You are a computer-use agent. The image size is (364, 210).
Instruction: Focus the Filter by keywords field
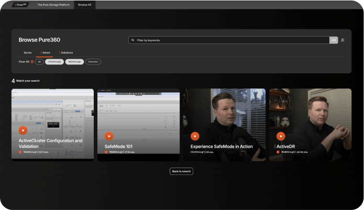[x=230, y=40]
